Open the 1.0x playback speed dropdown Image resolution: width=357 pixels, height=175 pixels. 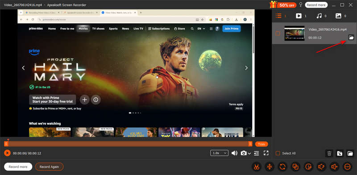click(x=219, y=153)
